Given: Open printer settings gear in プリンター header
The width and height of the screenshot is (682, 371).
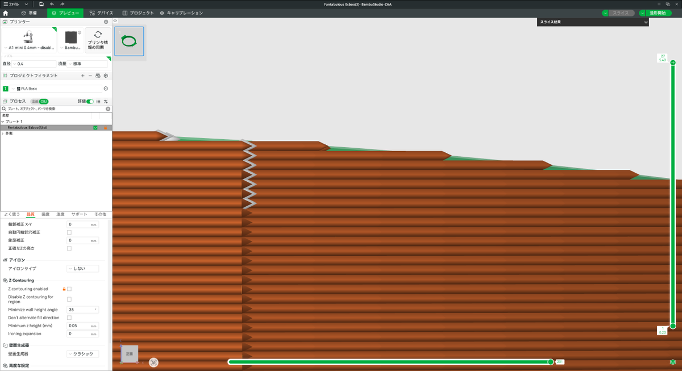Looking at the screenshot, I should coord(106,22).
